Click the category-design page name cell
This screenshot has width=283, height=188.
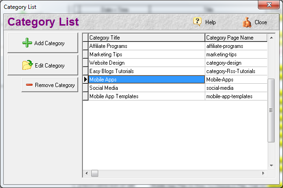236,63
